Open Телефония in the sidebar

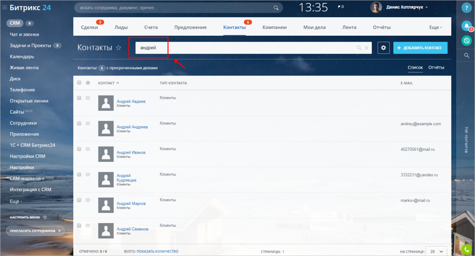coord(22,90)
